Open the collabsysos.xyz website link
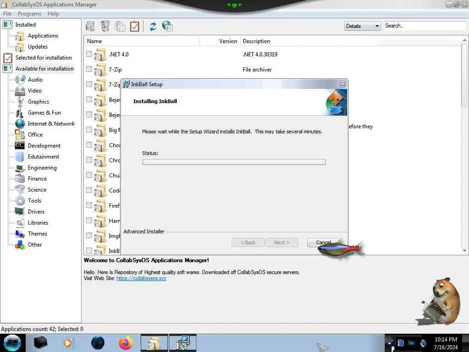Viewport: 469px width, 352px height. click(141, 278)
